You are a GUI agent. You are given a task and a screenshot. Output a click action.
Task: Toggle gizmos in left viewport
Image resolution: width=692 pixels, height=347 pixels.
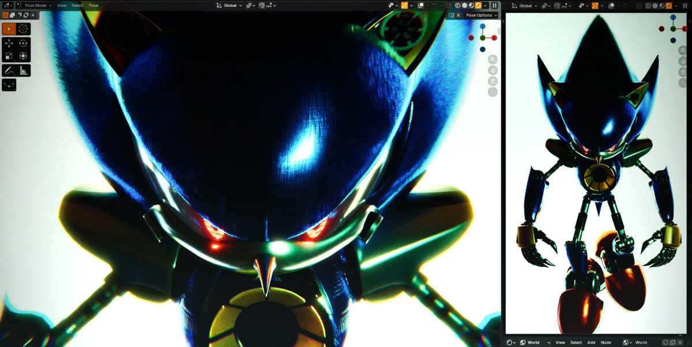point(404,5)
